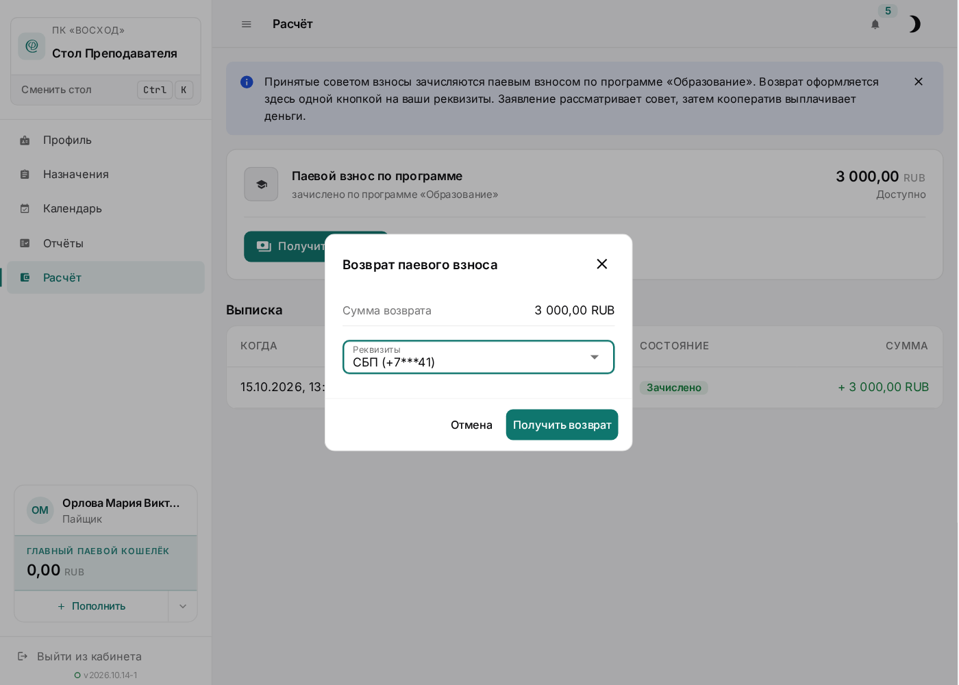
Task: Toggle the hamburger menu icon
Action: coord(247,24)
